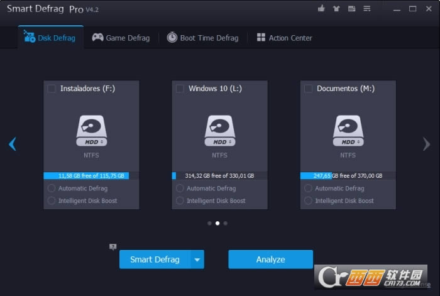Enable Automatic Defrag for Documentos (M:)
The width and height of the screenshot is (440, 296).
click(308, 188)
